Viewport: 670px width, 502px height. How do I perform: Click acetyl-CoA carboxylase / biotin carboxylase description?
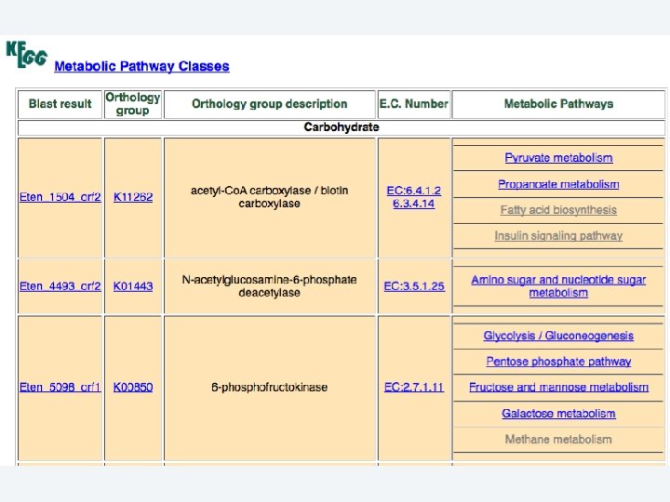[x=270, y=197]
